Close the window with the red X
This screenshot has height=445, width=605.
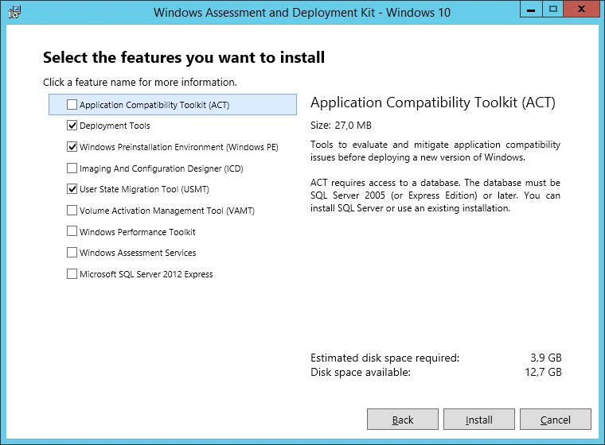pyautogui.click(x=581, y=10)
